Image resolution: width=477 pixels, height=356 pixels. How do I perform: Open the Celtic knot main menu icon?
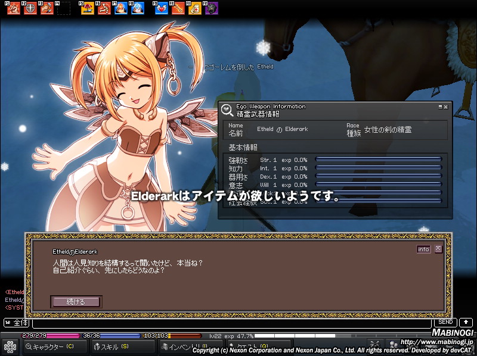[10, 346]
